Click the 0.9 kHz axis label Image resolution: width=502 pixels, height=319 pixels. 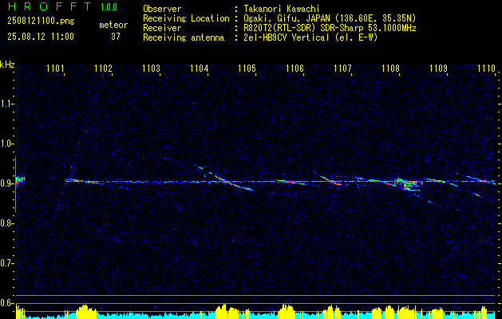pyautogui.click(x=6, y=183)
